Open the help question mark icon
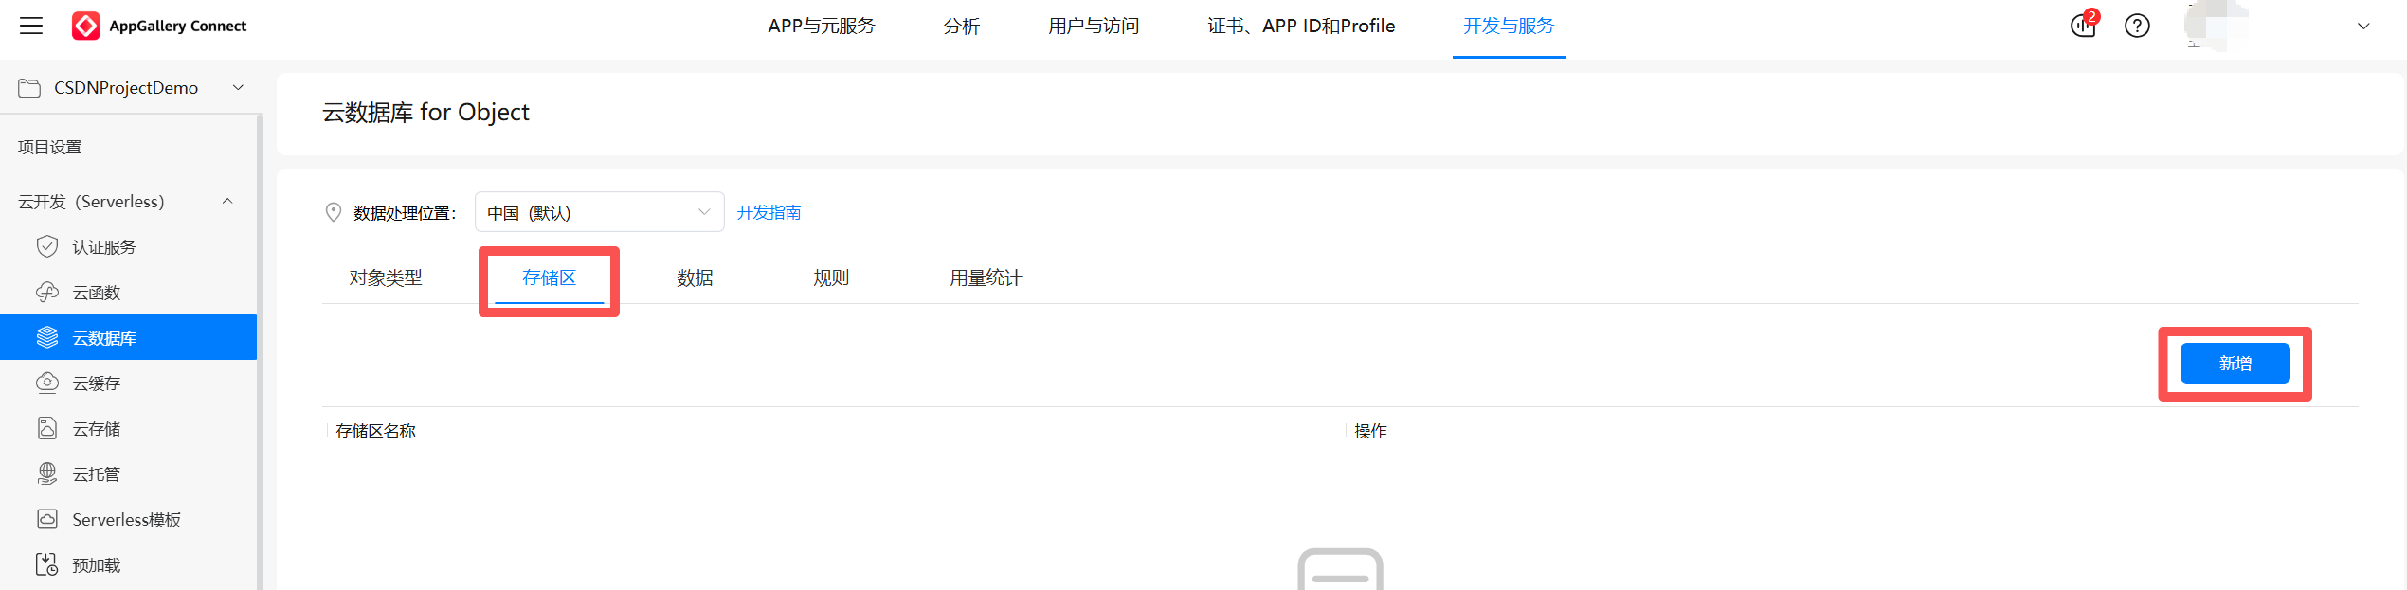 2137,26
